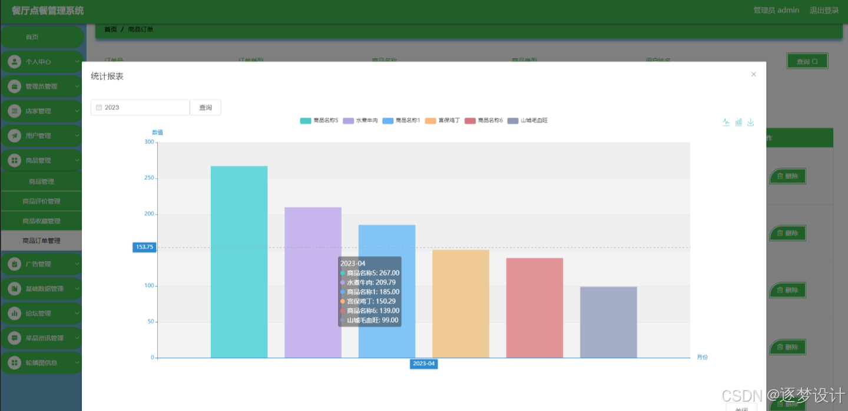Viewport: 848px width, 411px height.
Task: Expand 广告管理 menu arrow
Action: [x=77, y=264]
